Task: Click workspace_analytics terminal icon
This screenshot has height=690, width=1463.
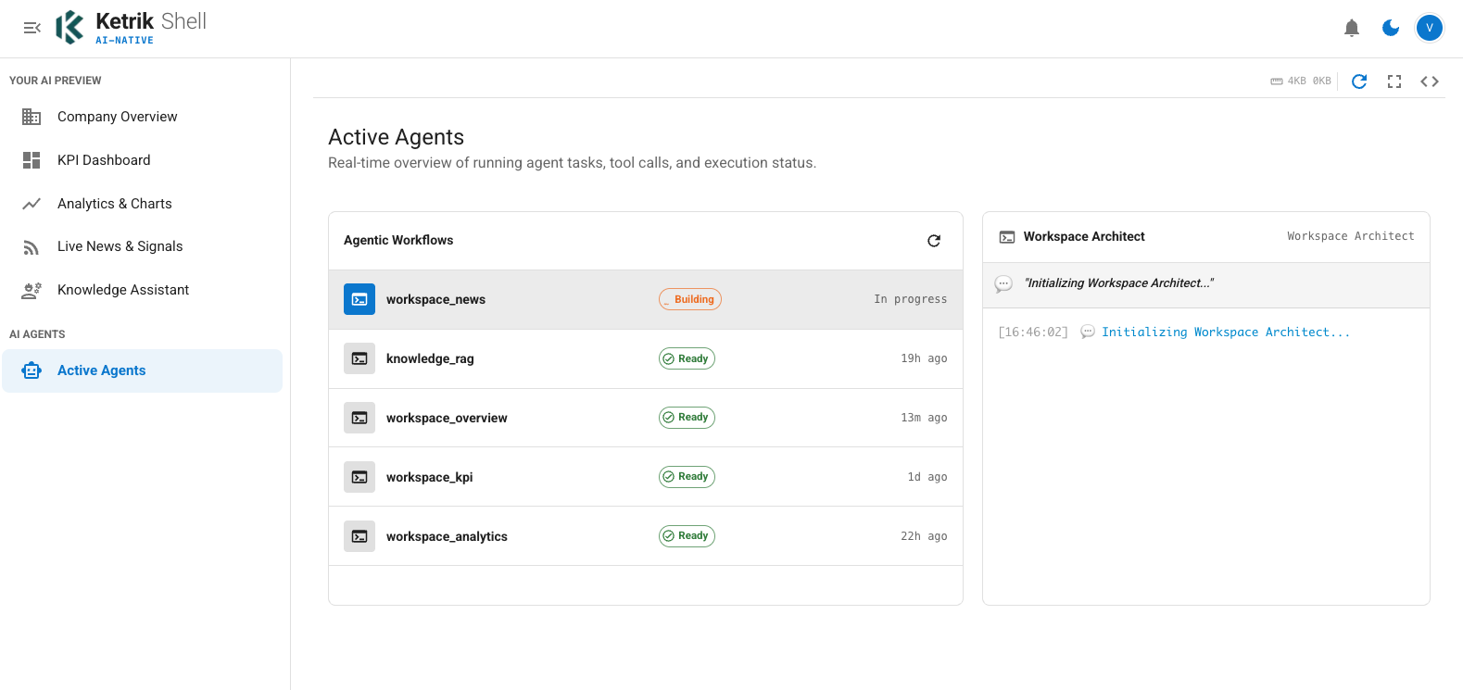Action: (x=359, y=536)
